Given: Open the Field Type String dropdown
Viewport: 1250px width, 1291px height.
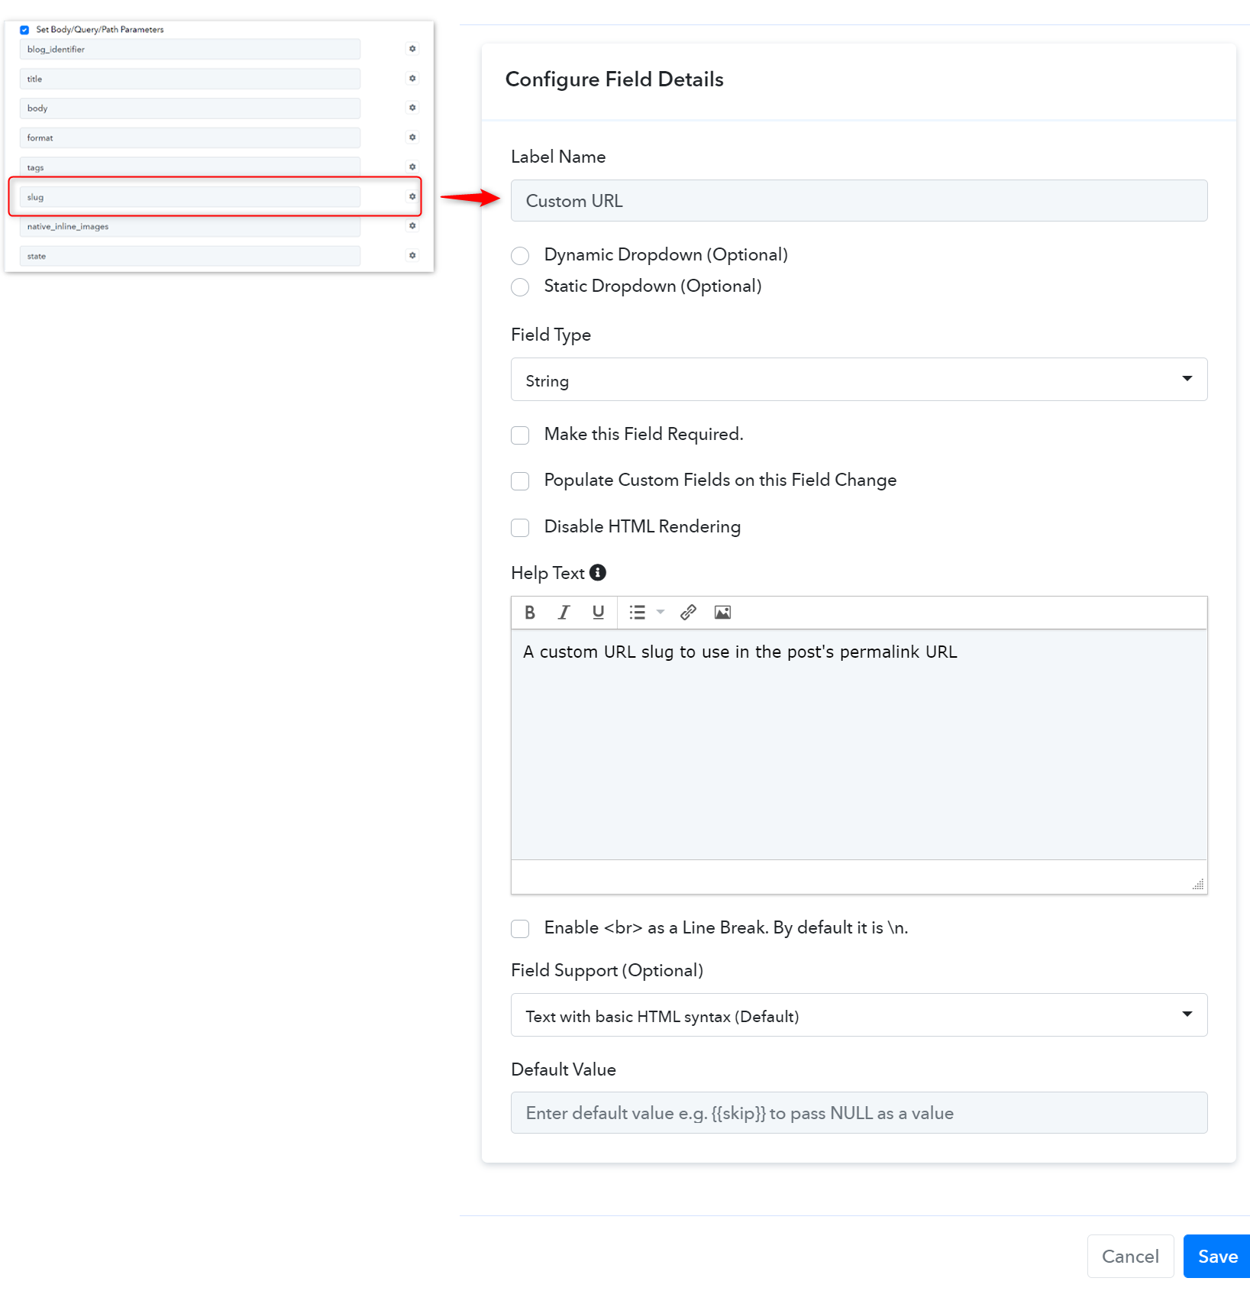Looking at the screenshot, I should pyautogui.click(x=859, y=380).
